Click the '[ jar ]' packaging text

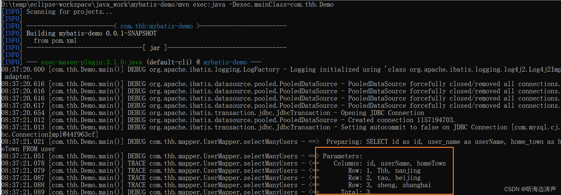pyautogui.click(x=155, y=48)
